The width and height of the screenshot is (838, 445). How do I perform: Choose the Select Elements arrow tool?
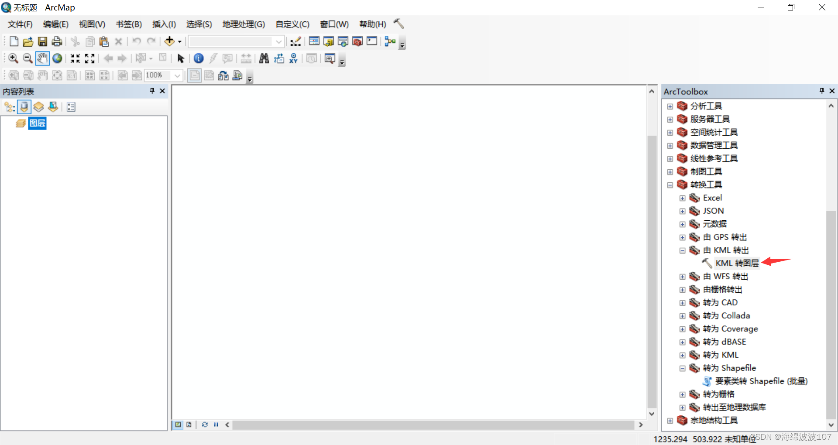(x=181, y=58)
